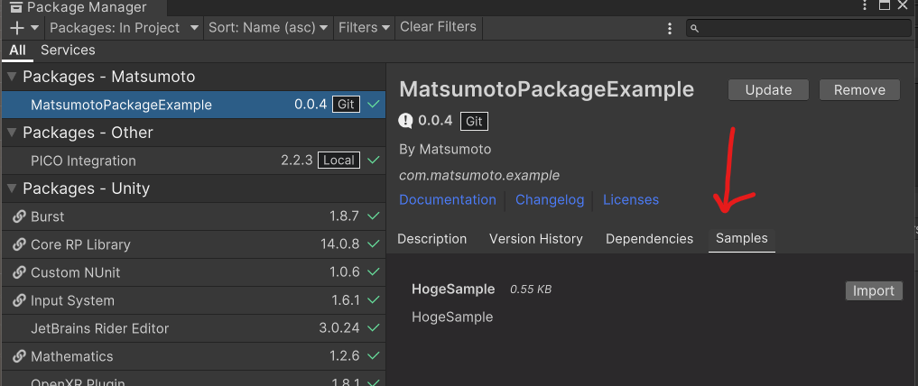Click the link icon beside Core RP Library

pos(19,244)
